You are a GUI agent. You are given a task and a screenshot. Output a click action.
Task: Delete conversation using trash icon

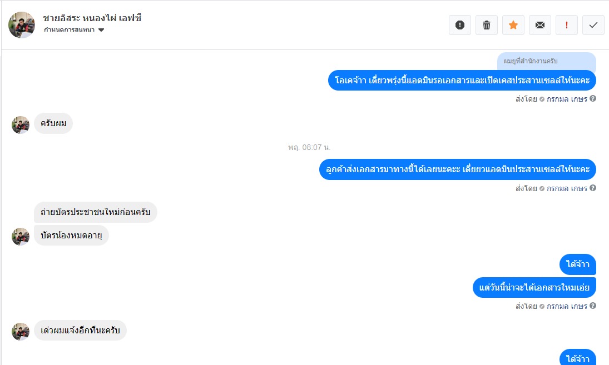(x=487, y=25)
